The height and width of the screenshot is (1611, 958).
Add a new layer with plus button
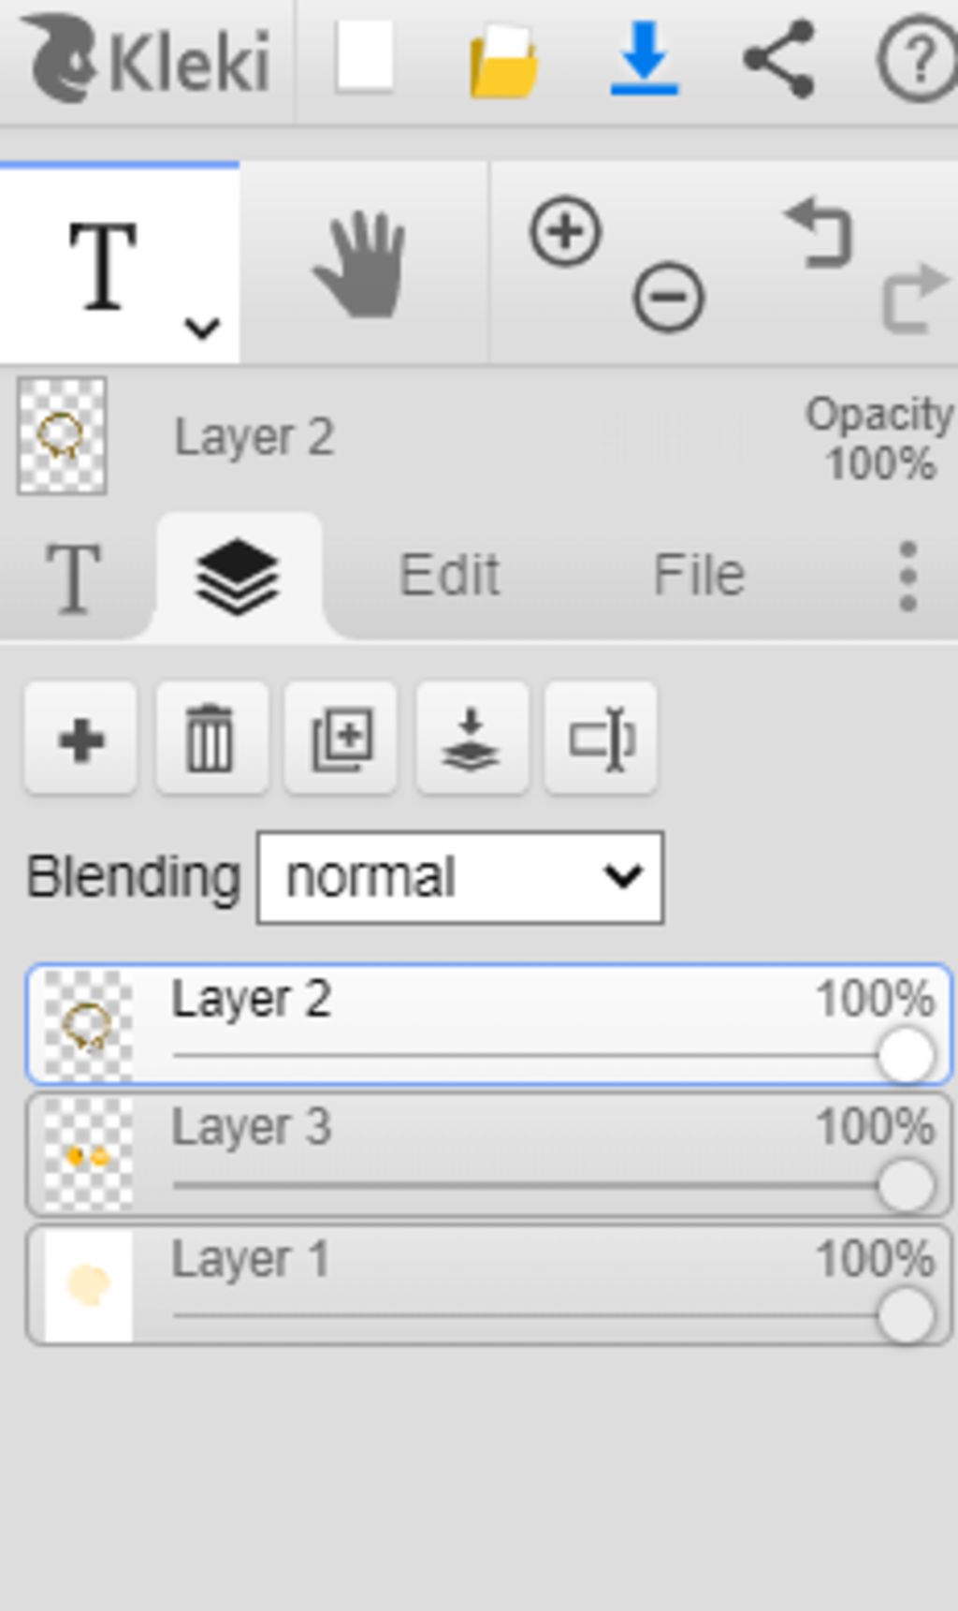[81, 740]
